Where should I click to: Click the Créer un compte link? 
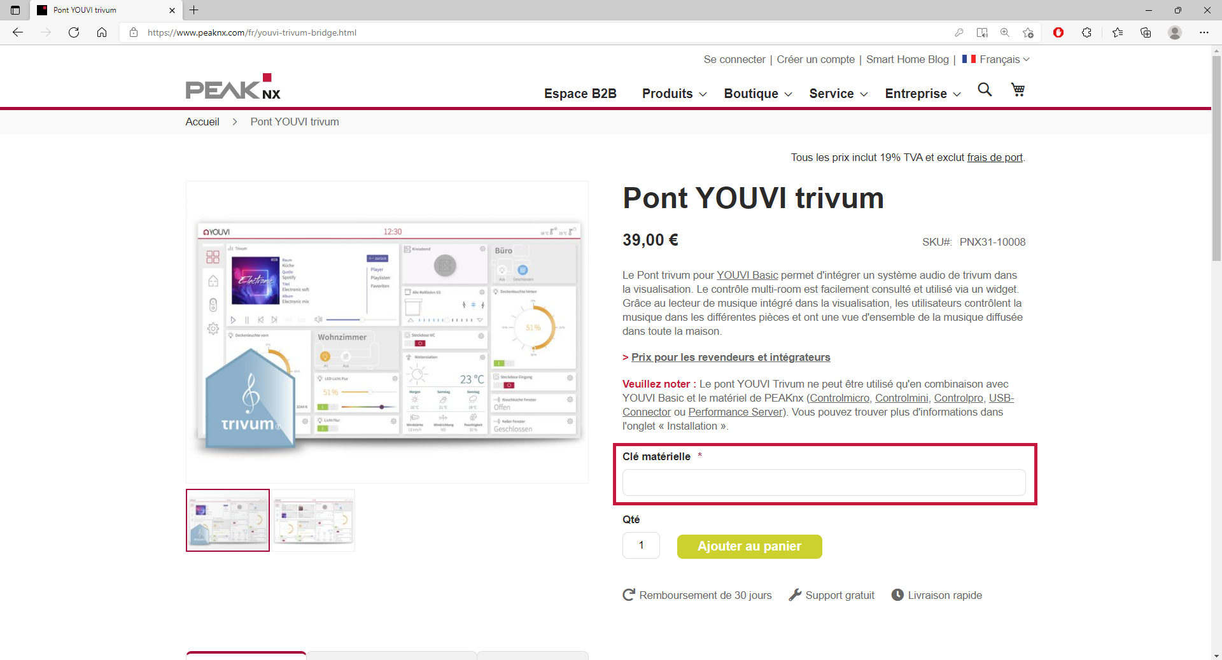coord(815,59)
